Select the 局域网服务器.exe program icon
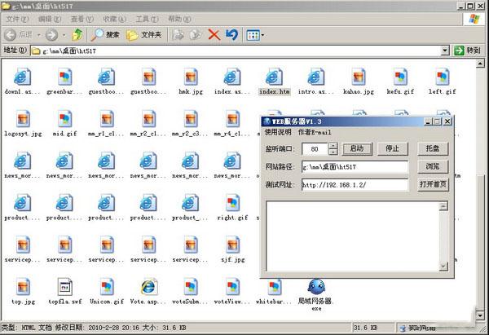 [316, 295]
